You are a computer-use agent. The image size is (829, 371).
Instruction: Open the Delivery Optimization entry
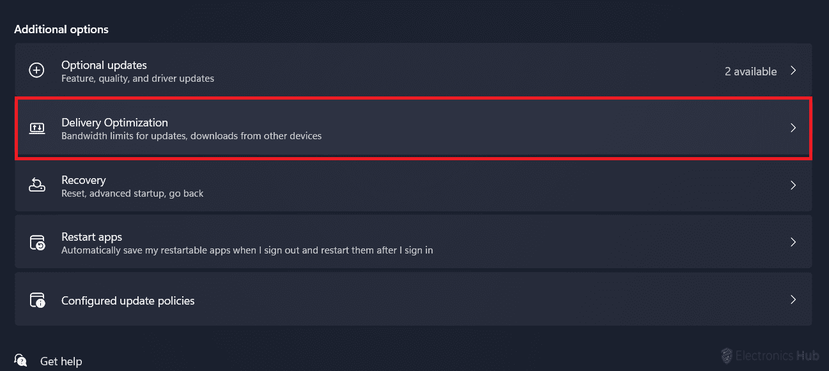tap(114, 123)
